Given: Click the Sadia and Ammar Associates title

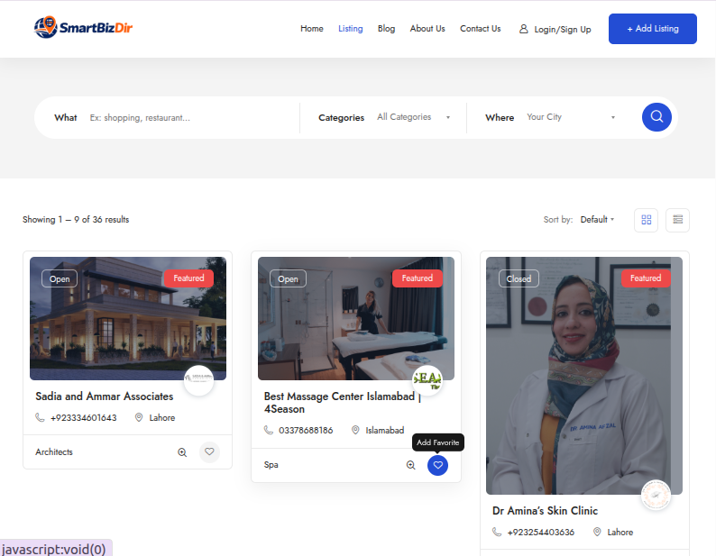Looking at the screenshot, I should click(104, 396).
